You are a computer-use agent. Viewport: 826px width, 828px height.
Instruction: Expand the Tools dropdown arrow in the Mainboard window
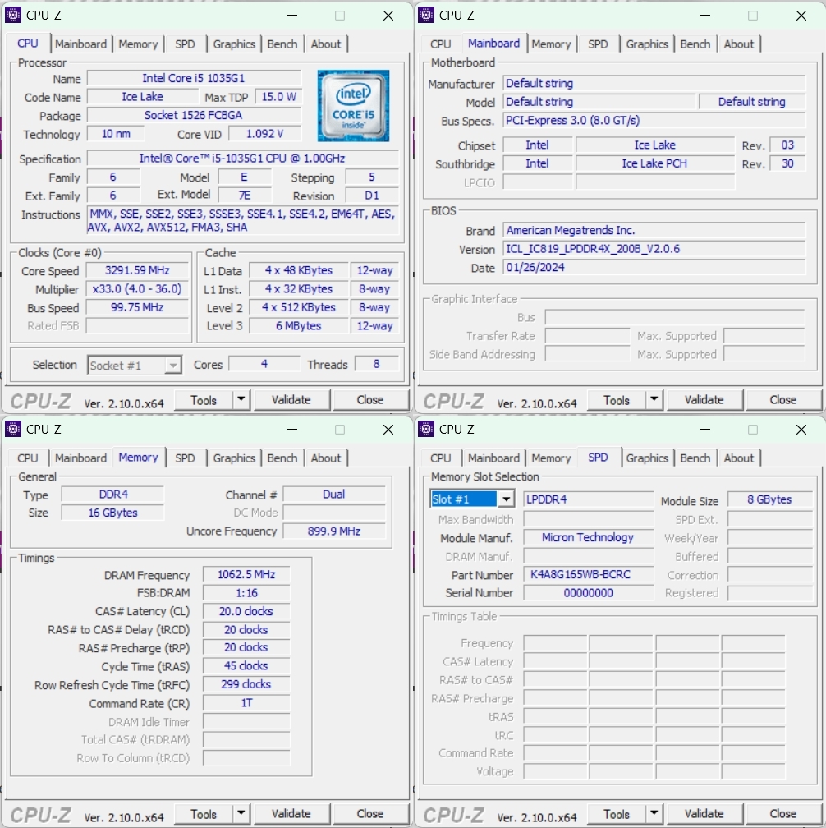pyautogui.click(x=654, y=400)
